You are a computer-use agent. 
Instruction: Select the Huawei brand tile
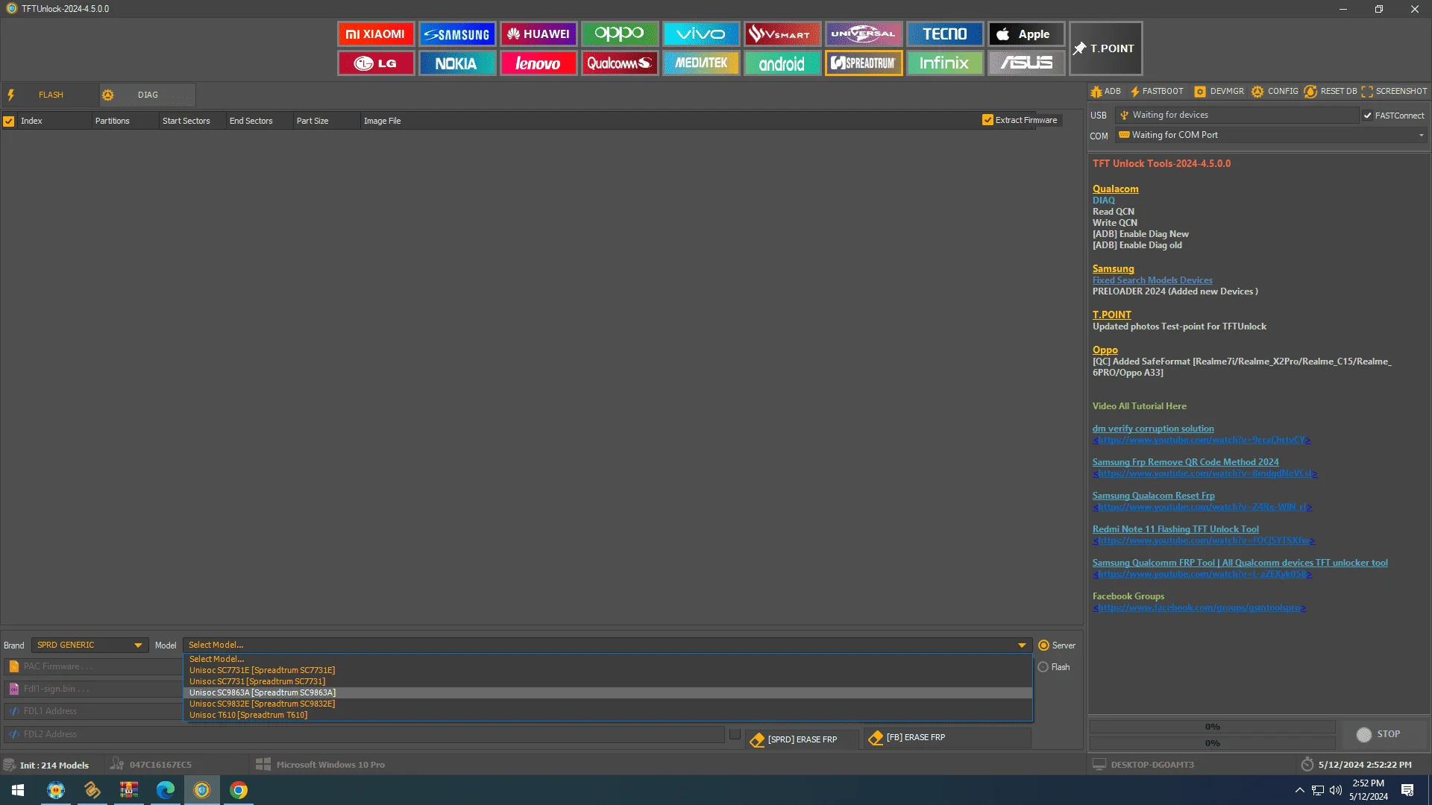(x=538, y=34)
